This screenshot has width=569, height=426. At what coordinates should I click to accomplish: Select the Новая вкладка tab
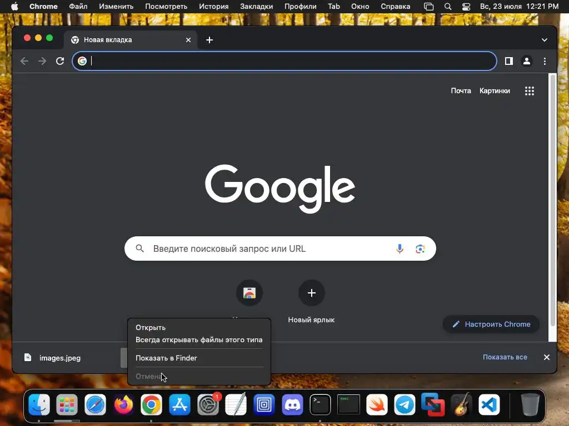131,40
